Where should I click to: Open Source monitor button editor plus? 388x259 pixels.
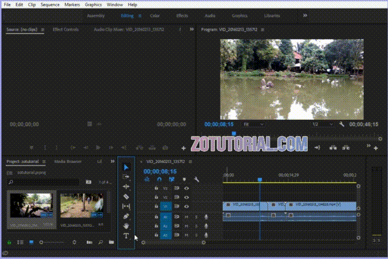[x=183, y=148]
